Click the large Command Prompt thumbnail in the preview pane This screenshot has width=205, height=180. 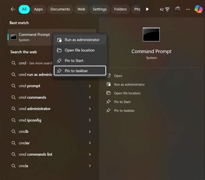click(151, 35)
